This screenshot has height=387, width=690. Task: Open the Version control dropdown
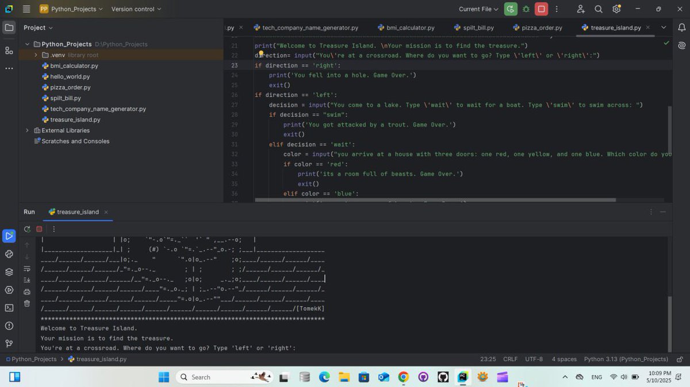136,9
